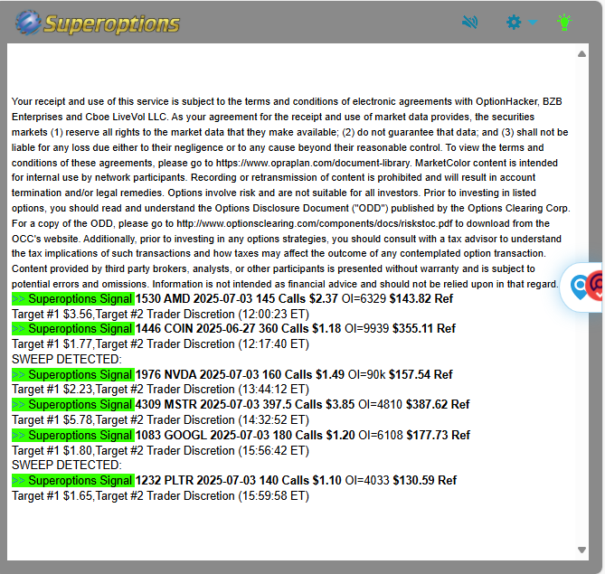This screenshot has height=574, width=605.
Task: Click the Superoptions globe logo icon
Action: pos(28,23)
